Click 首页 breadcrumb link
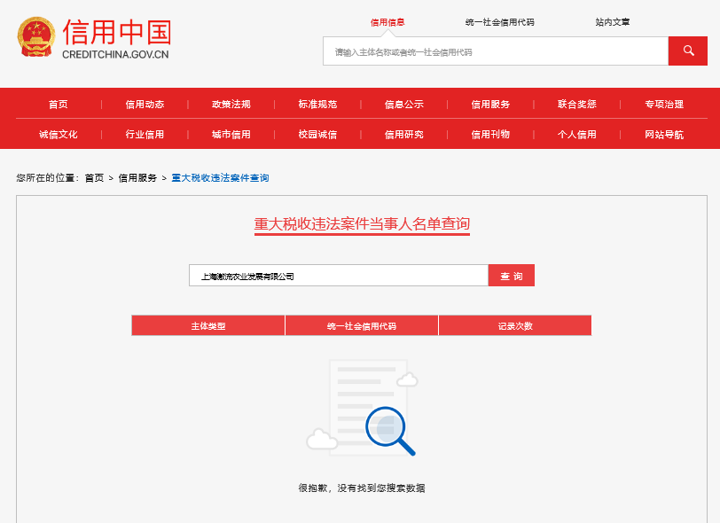This screenshot has width=720, height=523. click(x=94, y=178)
